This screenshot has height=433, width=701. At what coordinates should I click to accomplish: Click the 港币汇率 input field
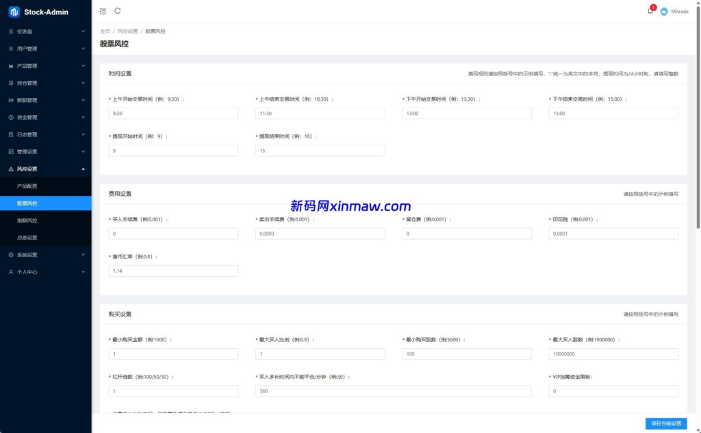(x=173, y=271)
